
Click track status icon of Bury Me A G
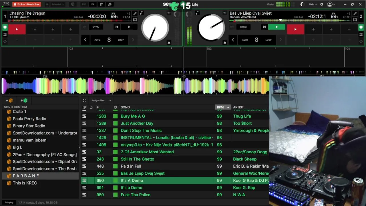84,116
